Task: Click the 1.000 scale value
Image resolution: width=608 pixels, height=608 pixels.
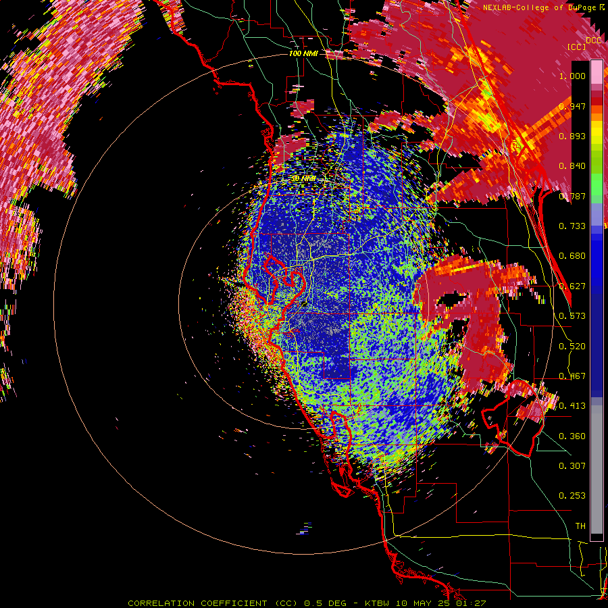Action: (572, 76)
